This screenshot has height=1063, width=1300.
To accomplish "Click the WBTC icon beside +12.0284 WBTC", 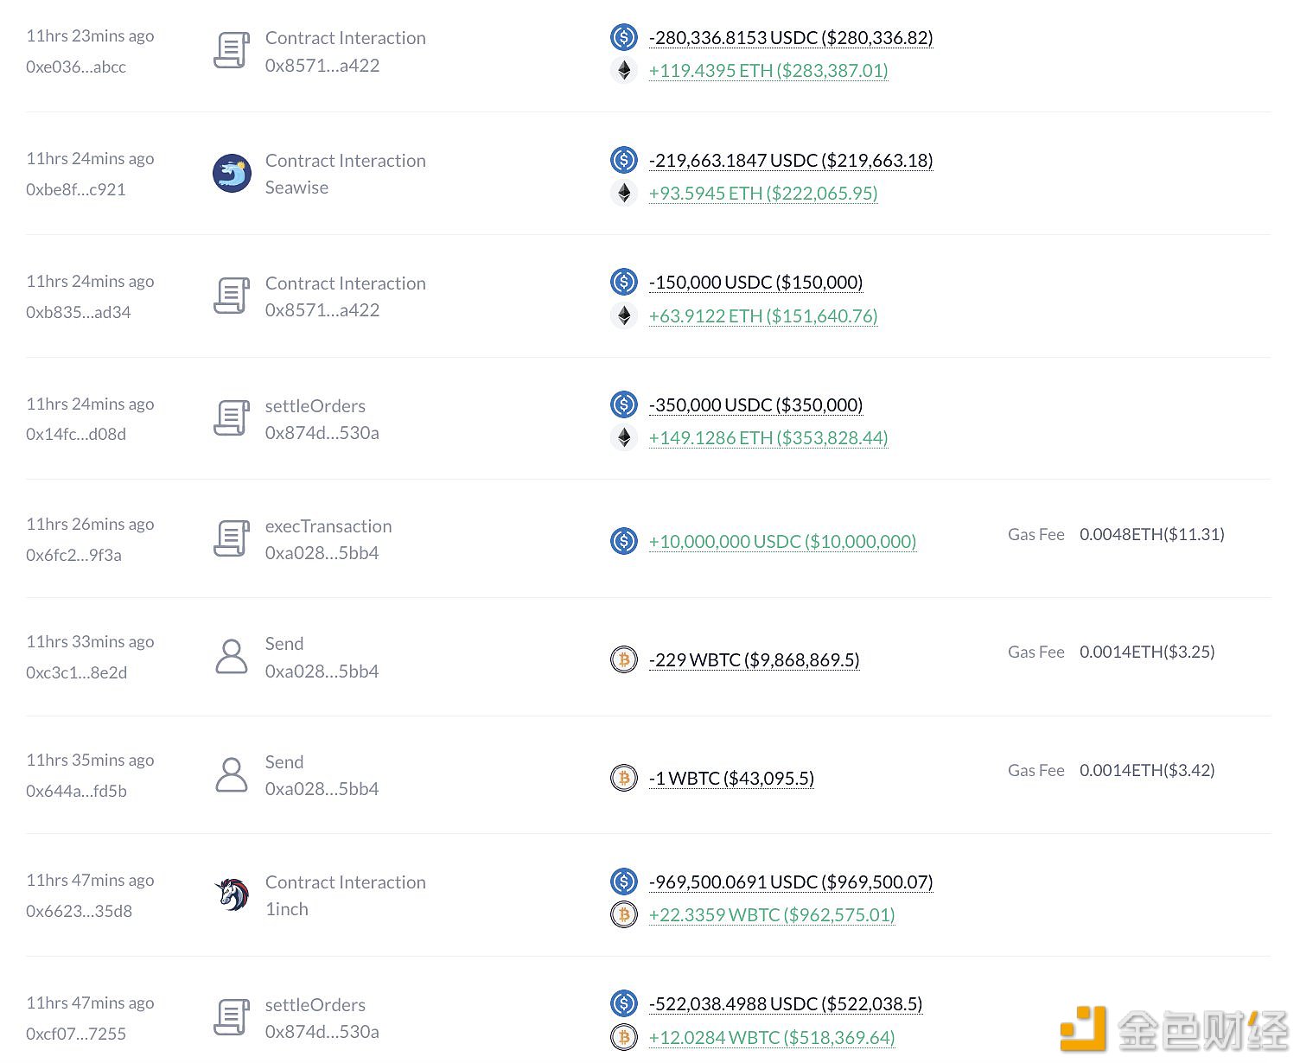I will click(623, 1037).
